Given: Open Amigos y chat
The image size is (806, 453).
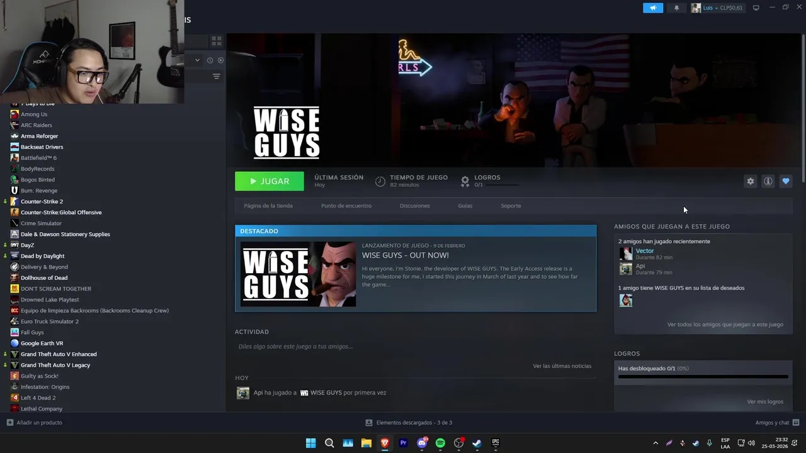Looking at the screenshot, I should (778, 423).
